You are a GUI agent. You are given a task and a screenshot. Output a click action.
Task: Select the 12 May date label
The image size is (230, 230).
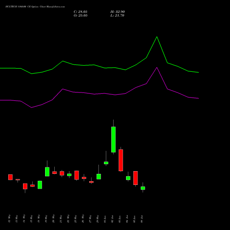10,218
